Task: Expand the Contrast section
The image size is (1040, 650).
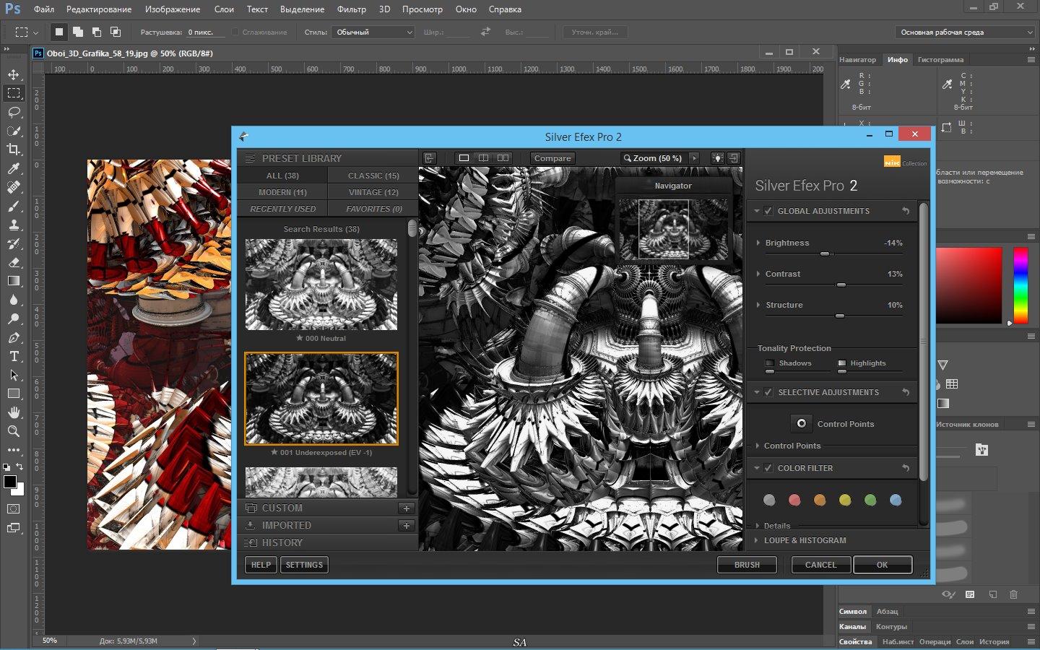Action: point(758,274)
